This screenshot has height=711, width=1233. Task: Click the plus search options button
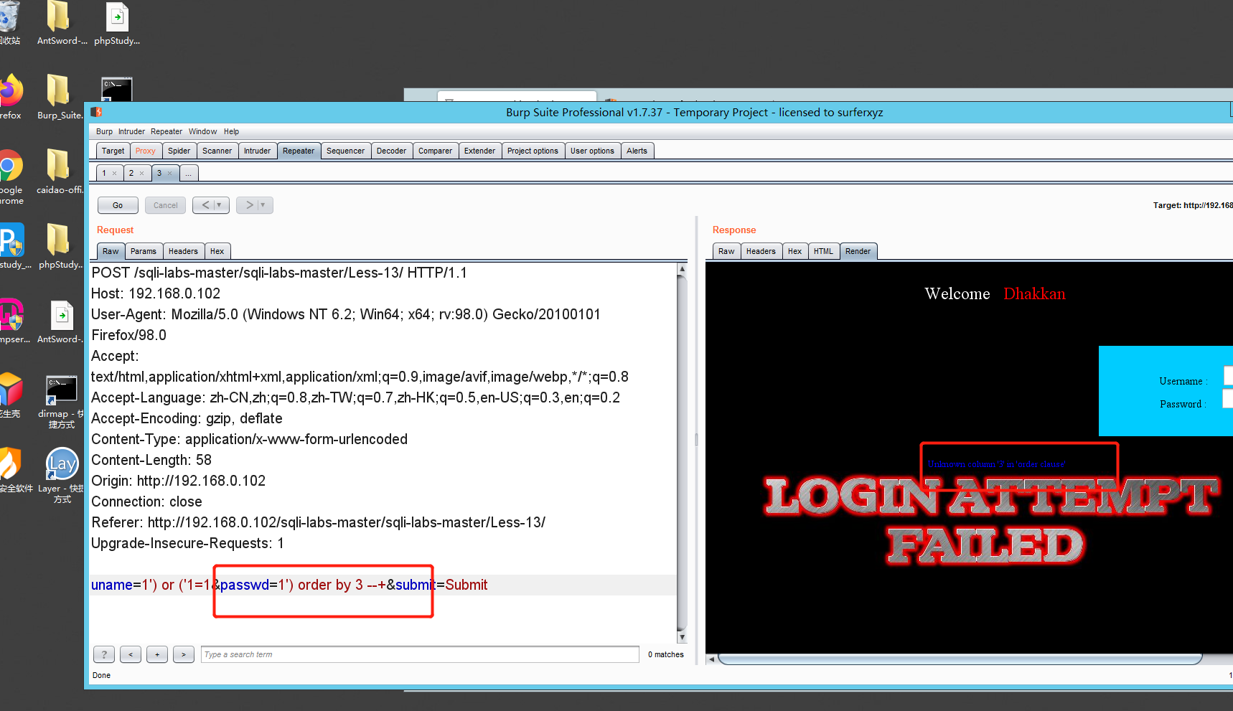[x=157, y=654]
